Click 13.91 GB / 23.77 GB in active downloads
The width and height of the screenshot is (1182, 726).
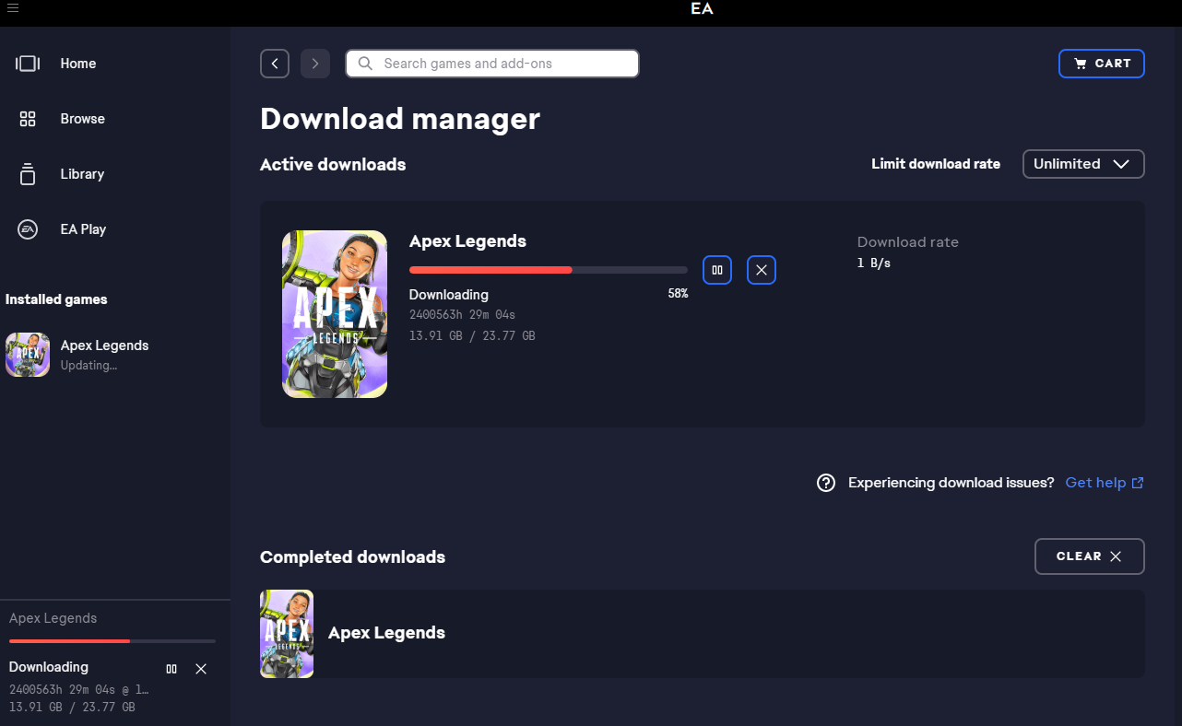(x=472, y=336)
